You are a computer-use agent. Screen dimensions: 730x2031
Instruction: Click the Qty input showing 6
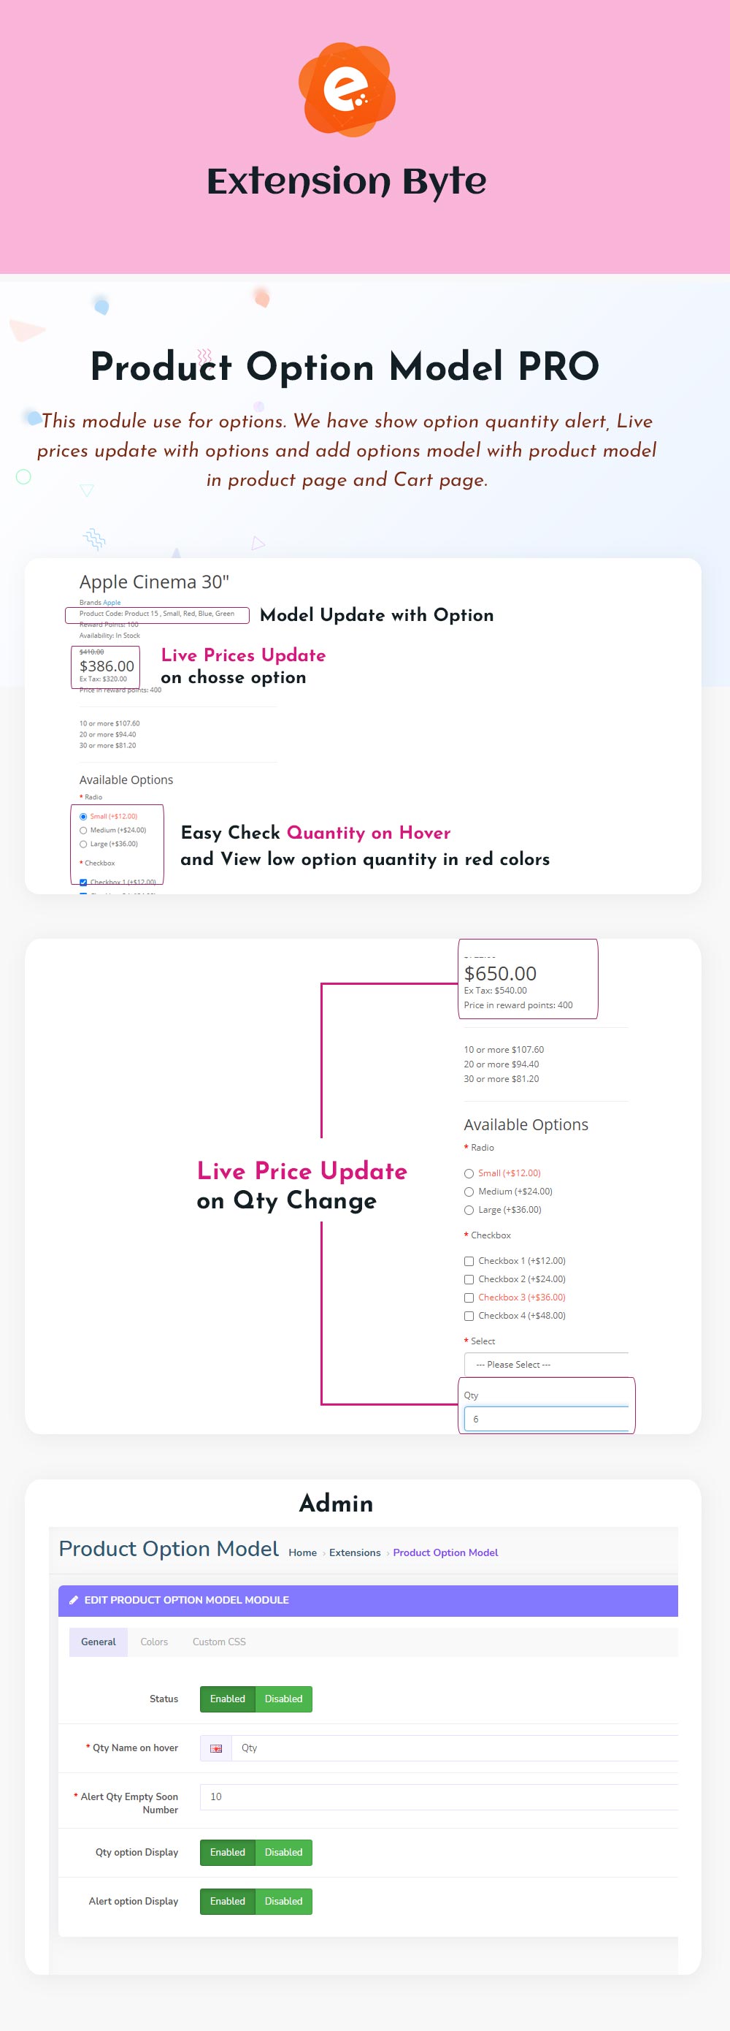click(x=547, y=1420)
